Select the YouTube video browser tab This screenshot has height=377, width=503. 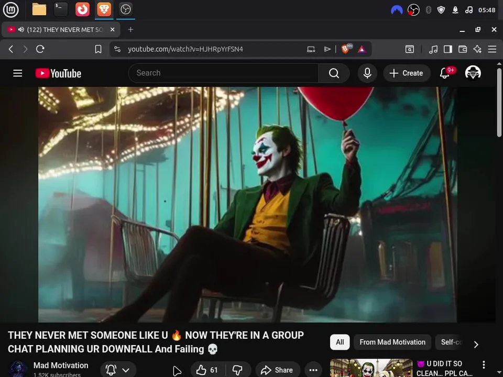point(61,29)
